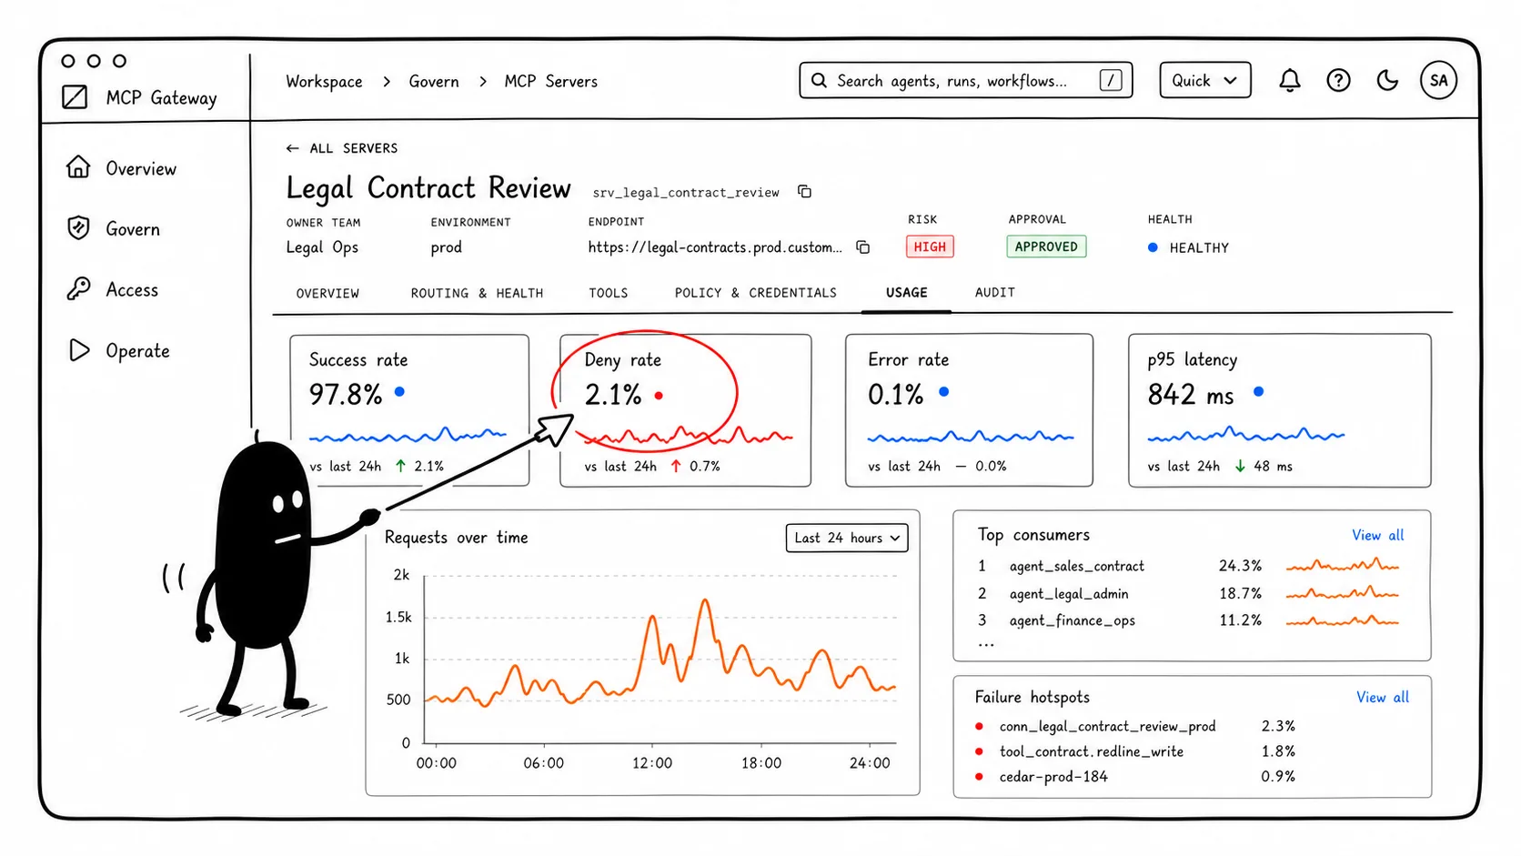Click the 24.3% consumer share value
The height and width of the screenshot is (856, 1521).
click(1240, 566)
